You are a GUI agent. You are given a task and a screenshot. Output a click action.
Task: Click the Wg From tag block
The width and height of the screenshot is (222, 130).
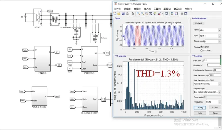click(x=26, y=67)
